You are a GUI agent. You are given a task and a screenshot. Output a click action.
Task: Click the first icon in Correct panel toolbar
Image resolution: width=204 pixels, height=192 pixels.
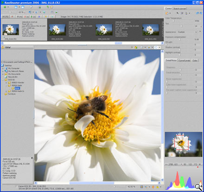coord(167,13)
